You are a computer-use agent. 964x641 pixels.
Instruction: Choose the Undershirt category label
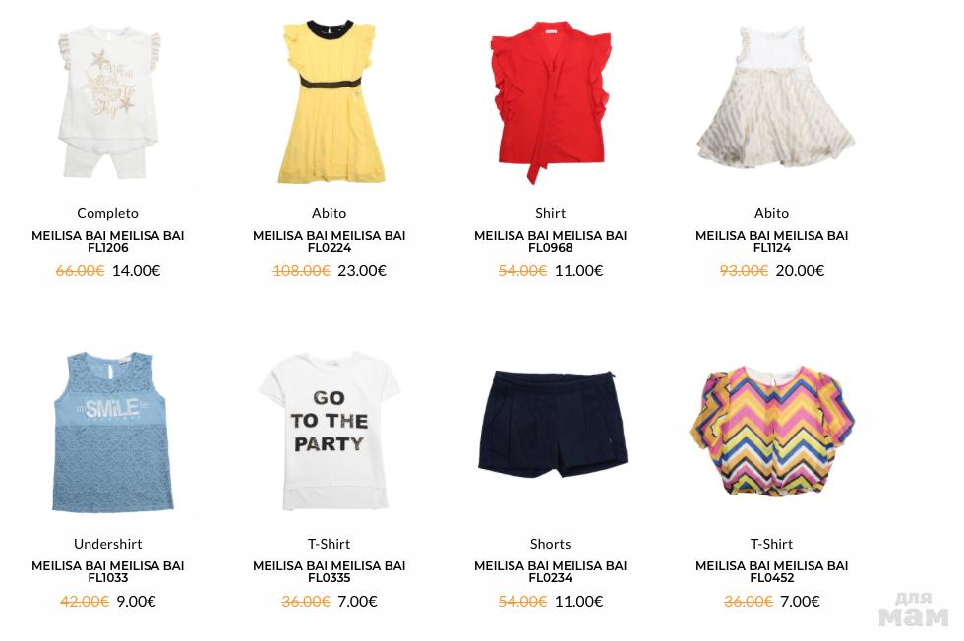point(107,544)
